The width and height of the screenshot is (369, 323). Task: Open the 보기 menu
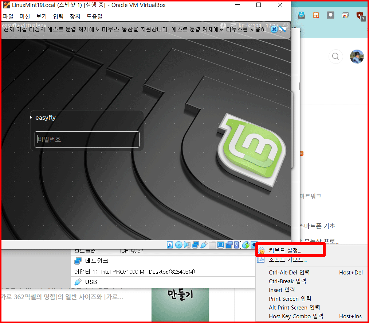coord(42,16)
